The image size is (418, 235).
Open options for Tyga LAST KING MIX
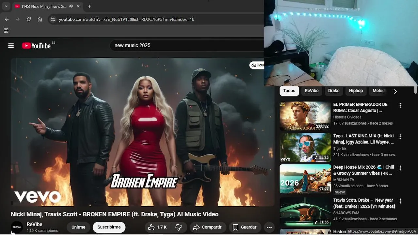click(x=400, y=137)
